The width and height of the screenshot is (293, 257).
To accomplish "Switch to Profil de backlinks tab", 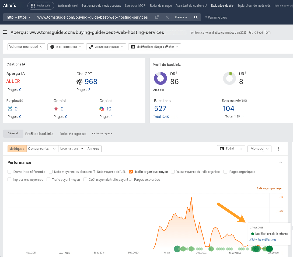I will point(39,134).
